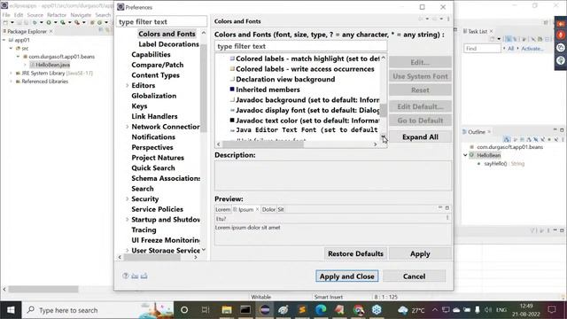567x319 pixels.
Task: Expand the Network Connections node
Action: click(x=128, y=127)
